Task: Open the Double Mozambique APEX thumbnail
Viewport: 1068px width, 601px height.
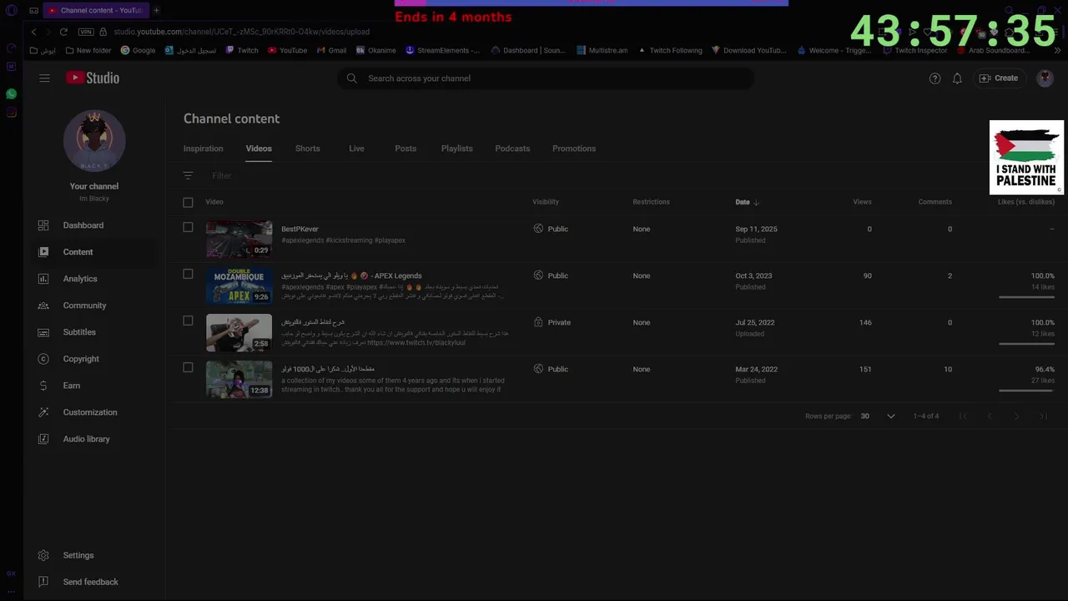Action: point(239,285)
